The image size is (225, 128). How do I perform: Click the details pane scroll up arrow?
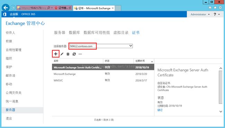(x=221, y=68)
